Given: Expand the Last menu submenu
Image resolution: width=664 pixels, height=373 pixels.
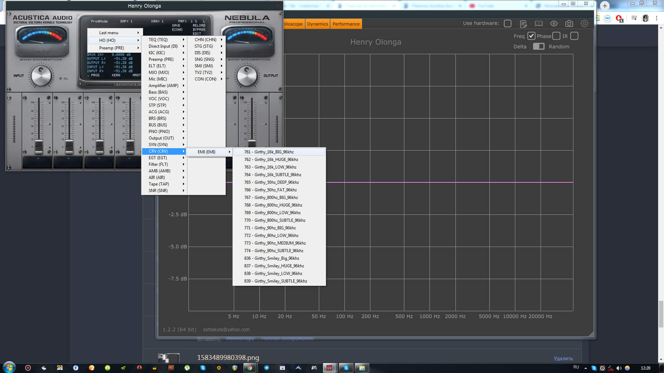Looking at the screenshot, I should click(115, 33).
